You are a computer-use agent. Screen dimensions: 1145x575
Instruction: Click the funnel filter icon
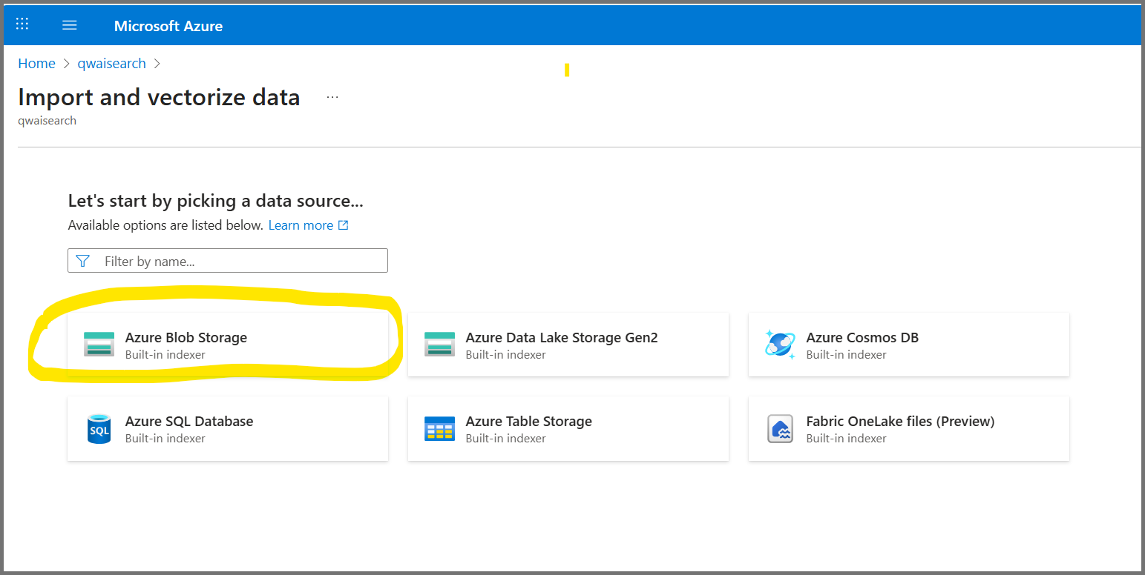tap(83, 261)
